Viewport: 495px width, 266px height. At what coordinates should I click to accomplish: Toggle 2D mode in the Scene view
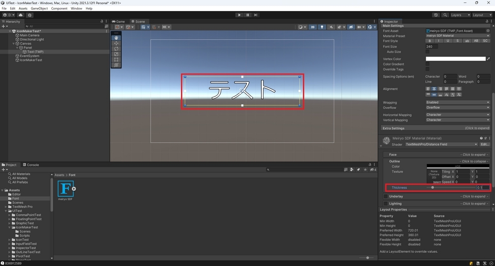coord(313,27)
